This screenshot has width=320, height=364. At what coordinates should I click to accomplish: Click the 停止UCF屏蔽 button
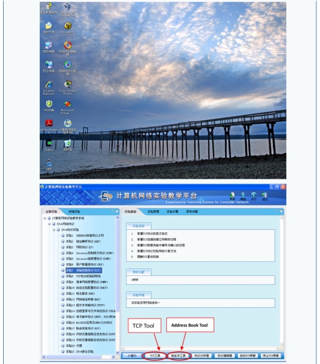(x=271, y=356)
